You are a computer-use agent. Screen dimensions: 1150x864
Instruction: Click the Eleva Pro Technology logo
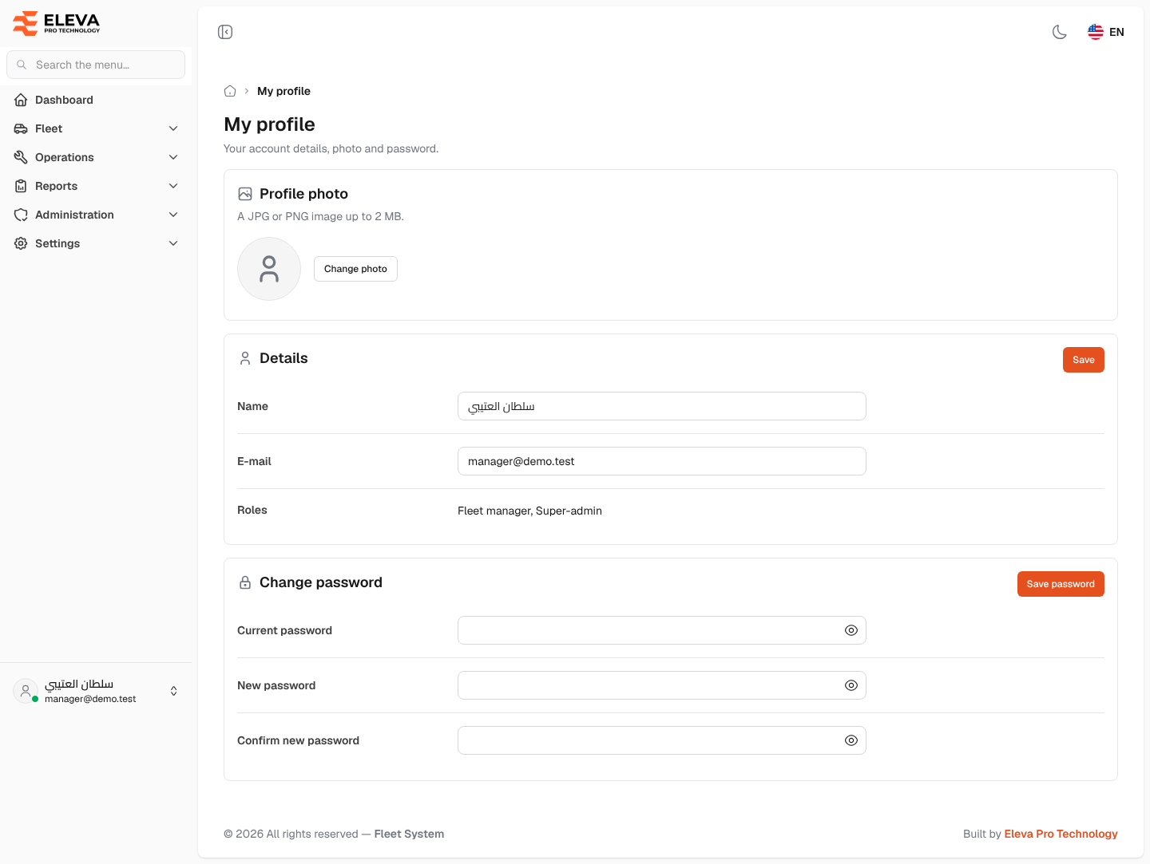(57, 23)
